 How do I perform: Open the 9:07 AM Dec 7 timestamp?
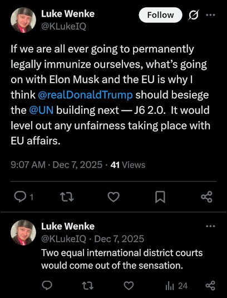[56, 165]
